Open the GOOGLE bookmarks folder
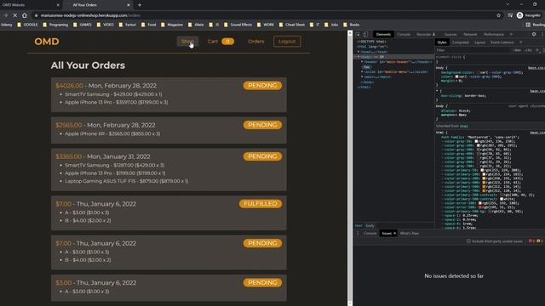This screenshot has width=545, height=306. (x=27, y=25)
